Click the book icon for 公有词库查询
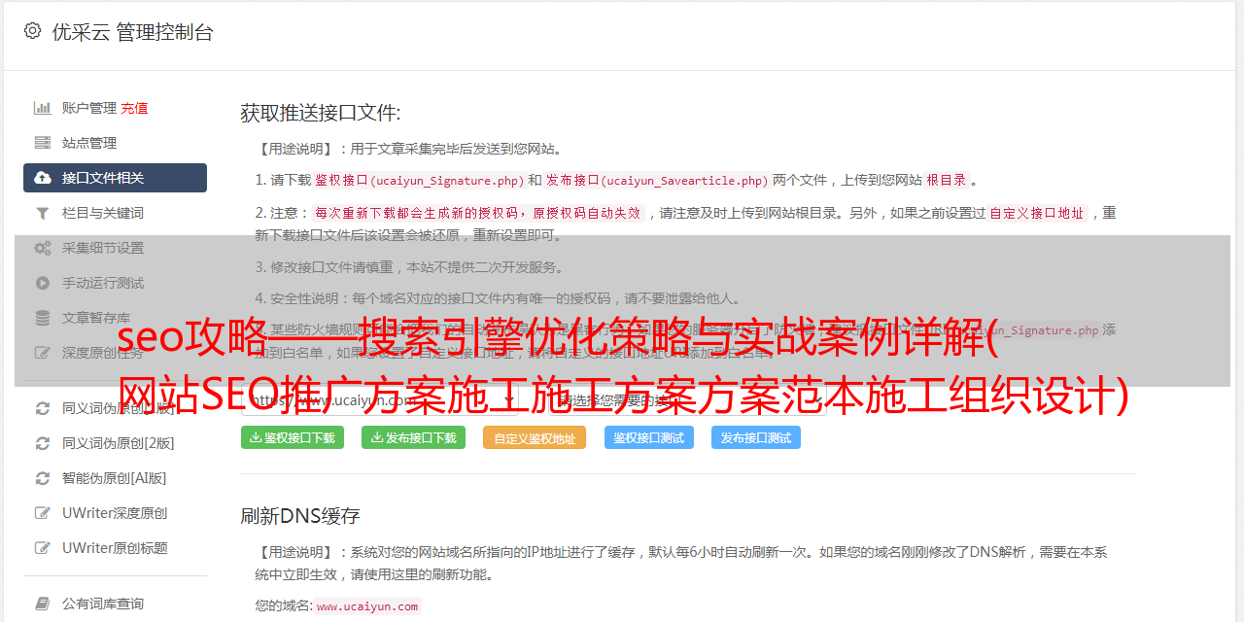The height and width of the screenshot is (622, 1244). (x=43, y=604)
